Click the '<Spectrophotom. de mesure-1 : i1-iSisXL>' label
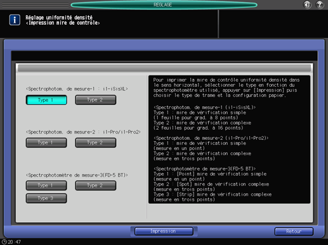 (77, 89)
